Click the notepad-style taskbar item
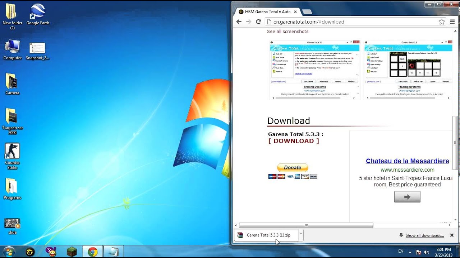This screenshot has width=460, height=258. (x=114, y=252)
